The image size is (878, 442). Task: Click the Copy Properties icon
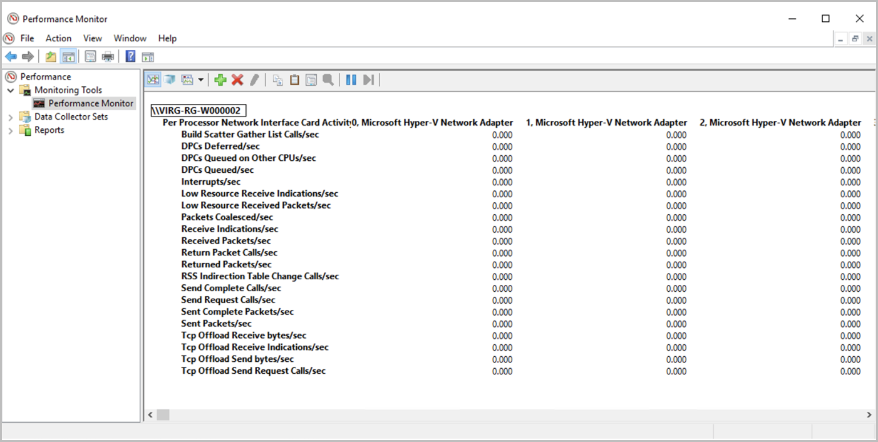pos(277,80)
